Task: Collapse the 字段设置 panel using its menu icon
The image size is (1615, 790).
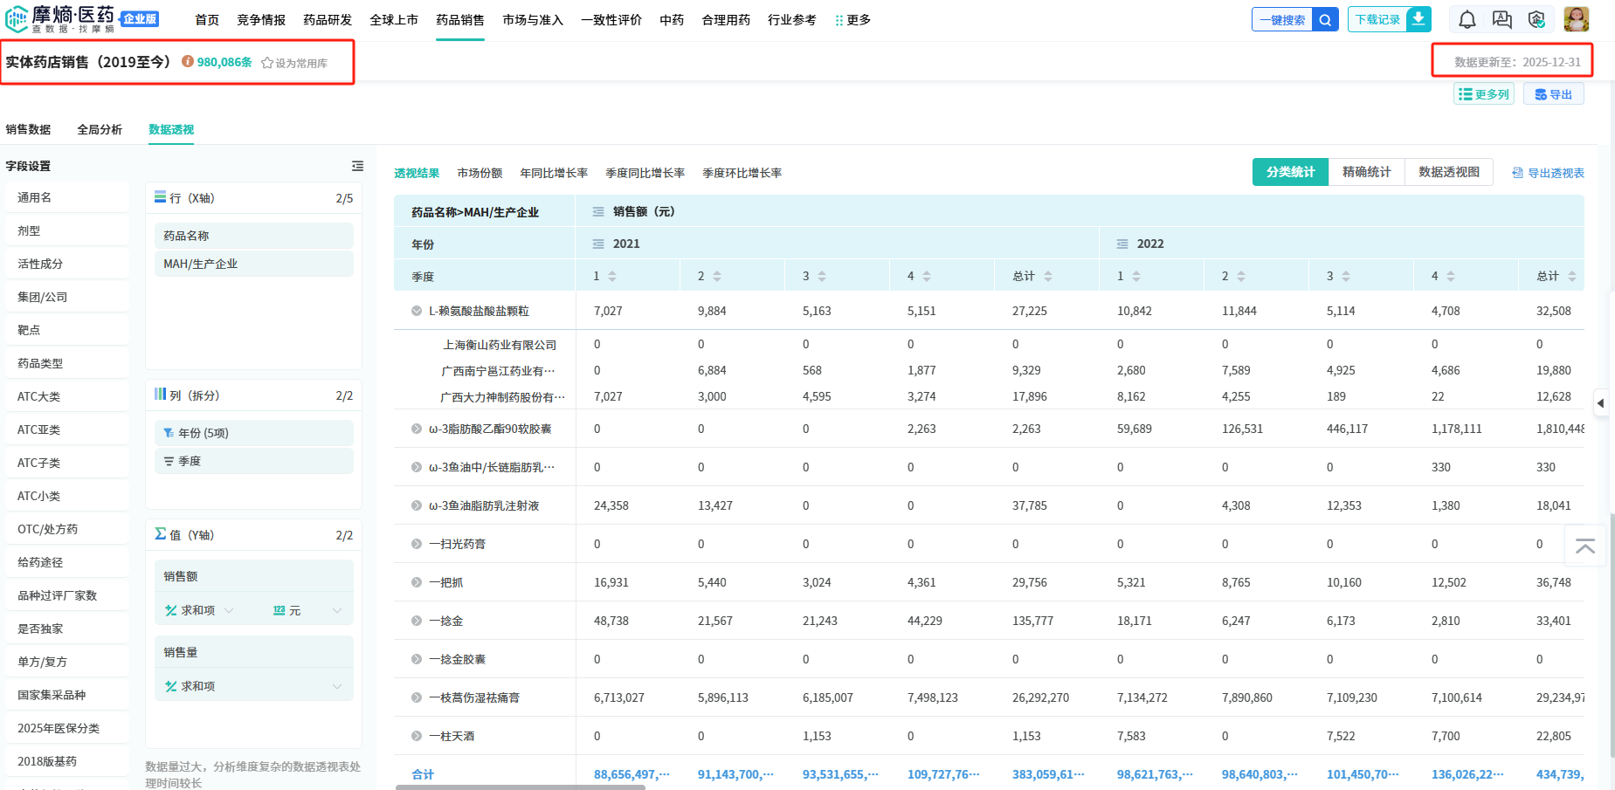Action: pyautogui.click(x=357, y=166)
